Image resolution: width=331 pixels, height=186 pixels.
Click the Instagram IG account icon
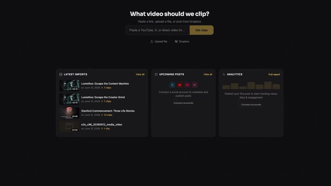tap(195, 85)
